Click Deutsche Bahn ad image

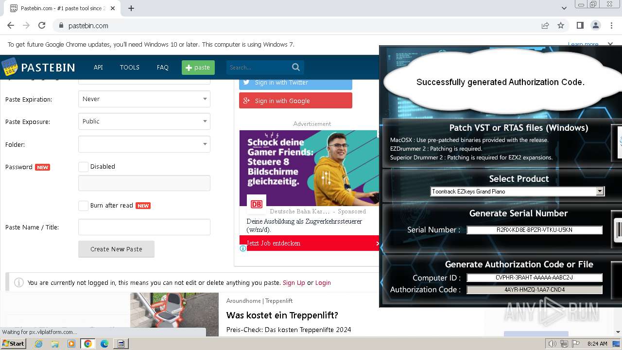coord(309,168)
